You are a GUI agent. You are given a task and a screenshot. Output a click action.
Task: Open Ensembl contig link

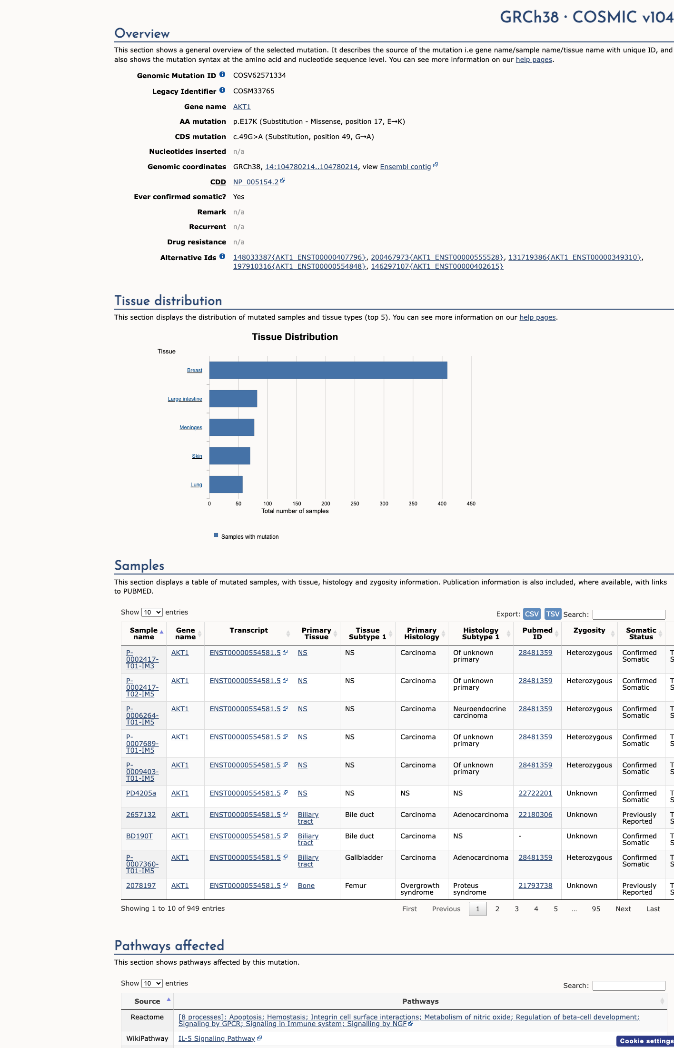pyautogui.click(x=406, y=167)
